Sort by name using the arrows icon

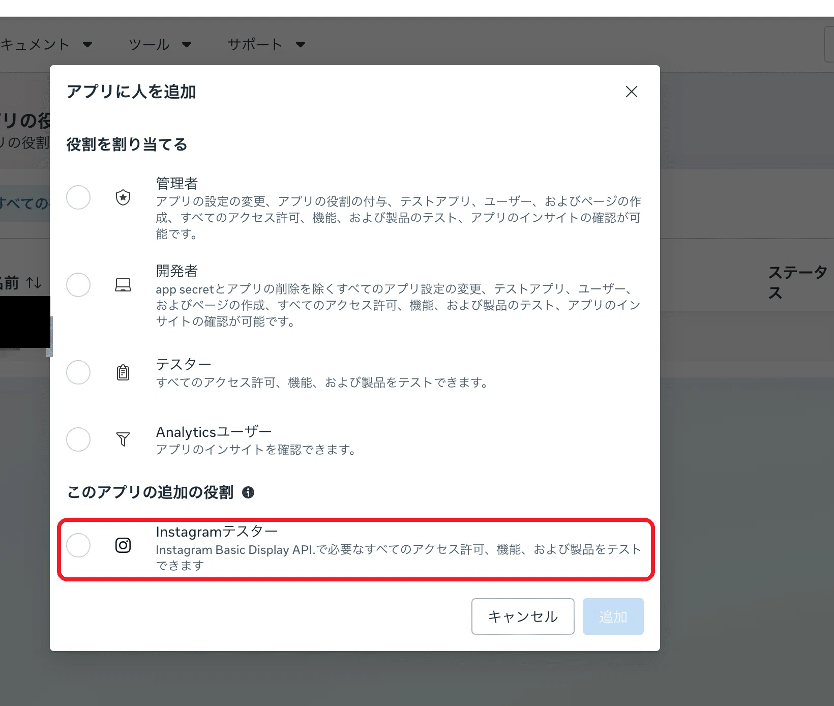pyautogui.click(x=34, y=283)
